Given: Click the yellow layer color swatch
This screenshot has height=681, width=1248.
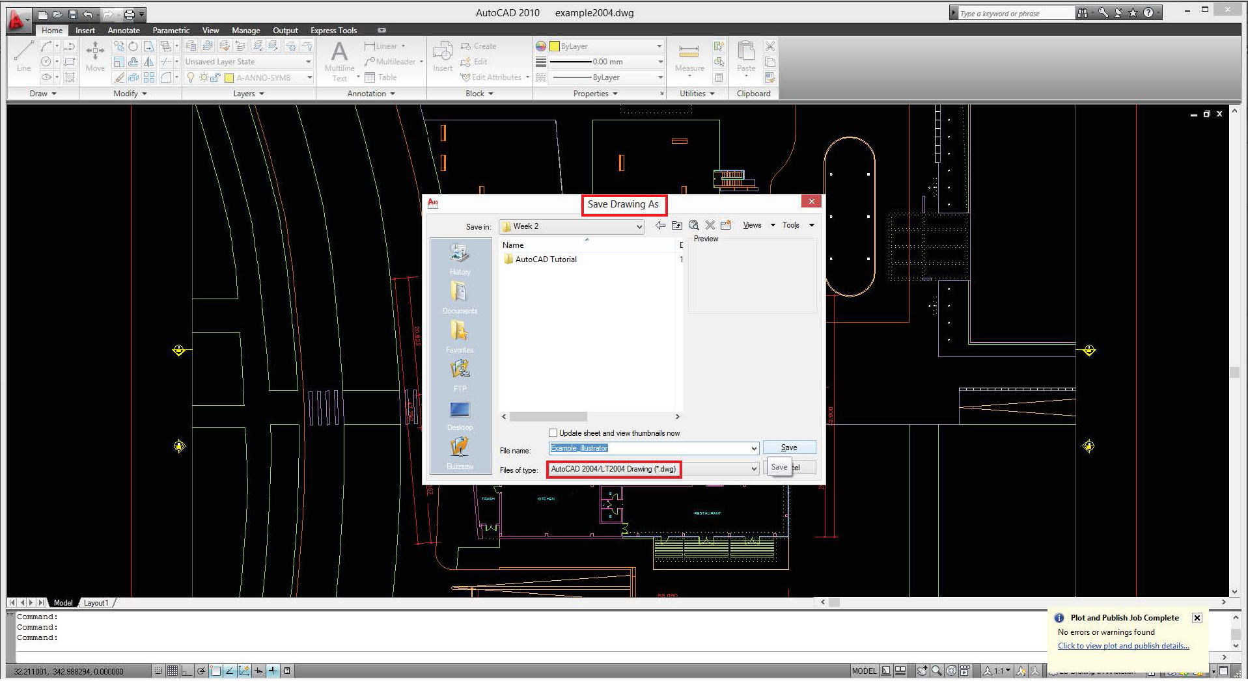Looking at the screenshot, I should pyautogui.click(x=229, y=78).
